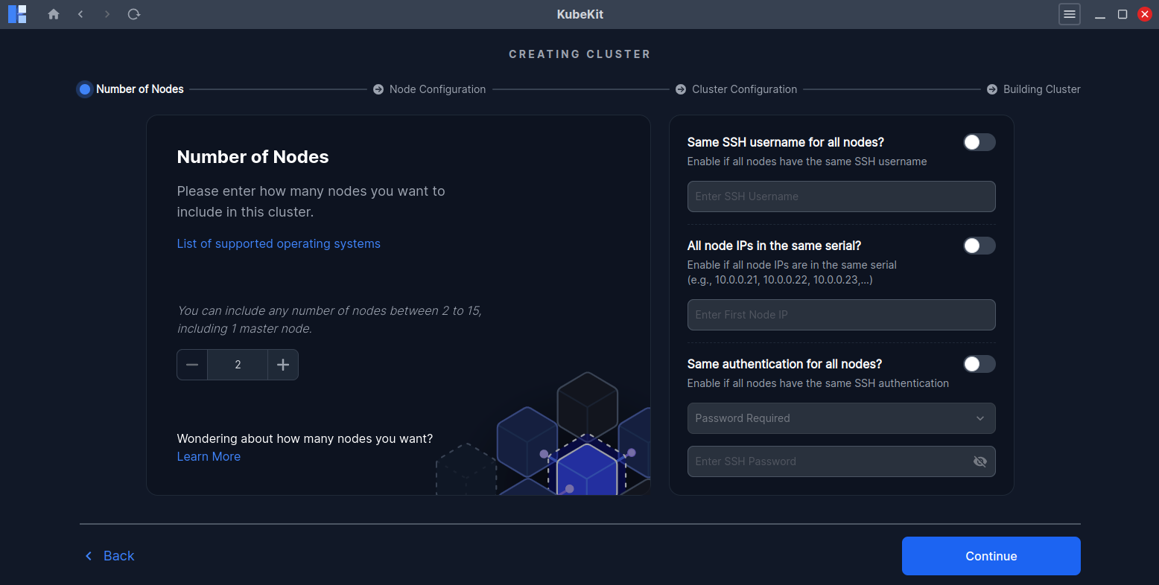1159x585 pixels.
Task: Click the Building Cluster step icon
Action: (991, 89)
